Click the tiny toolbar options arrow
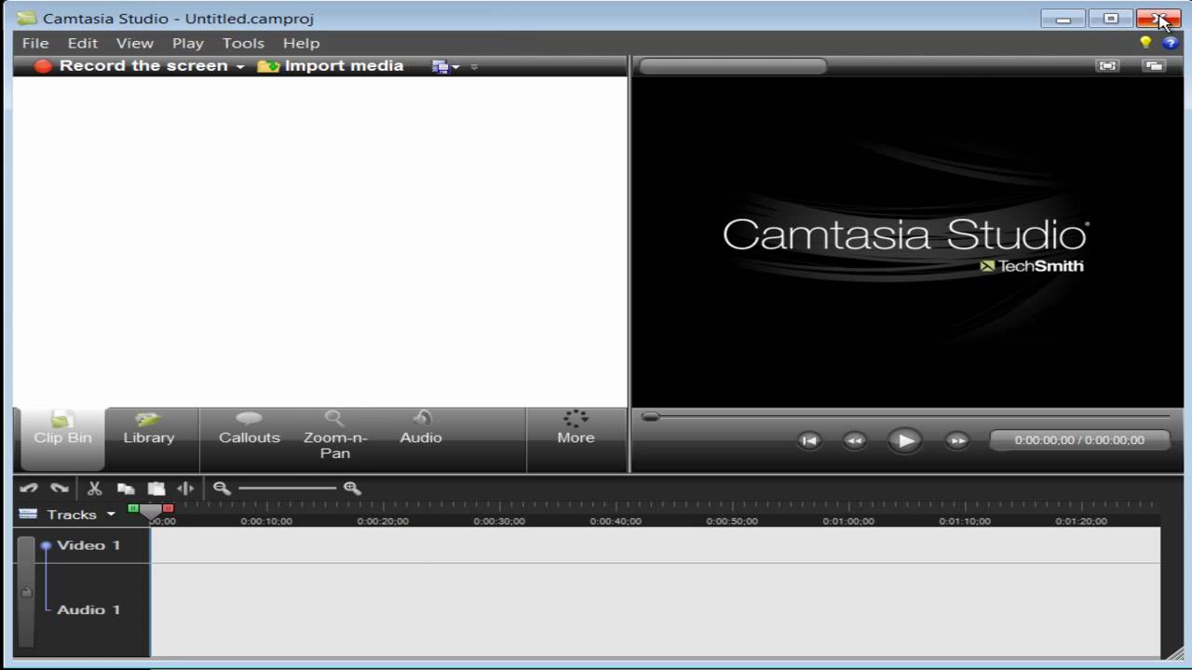 [474, 67]
